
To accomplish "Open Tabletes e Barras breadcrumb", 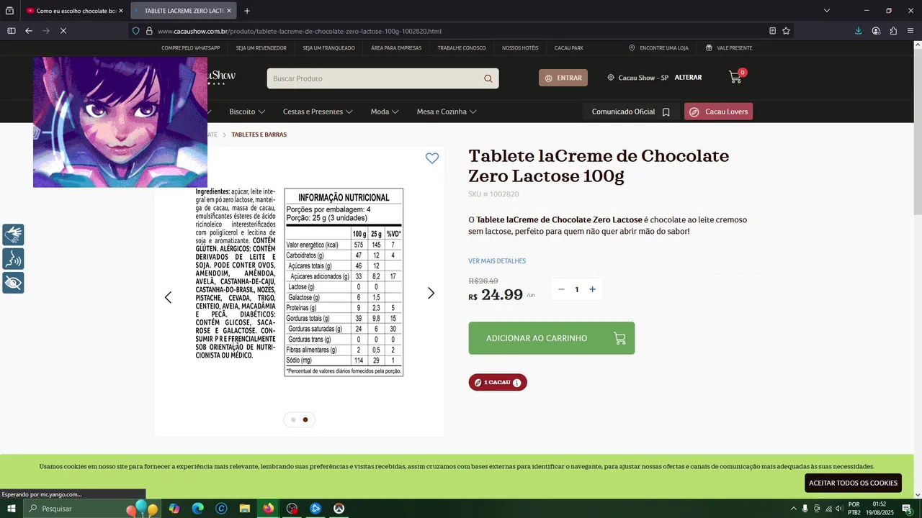I will 259,135.
